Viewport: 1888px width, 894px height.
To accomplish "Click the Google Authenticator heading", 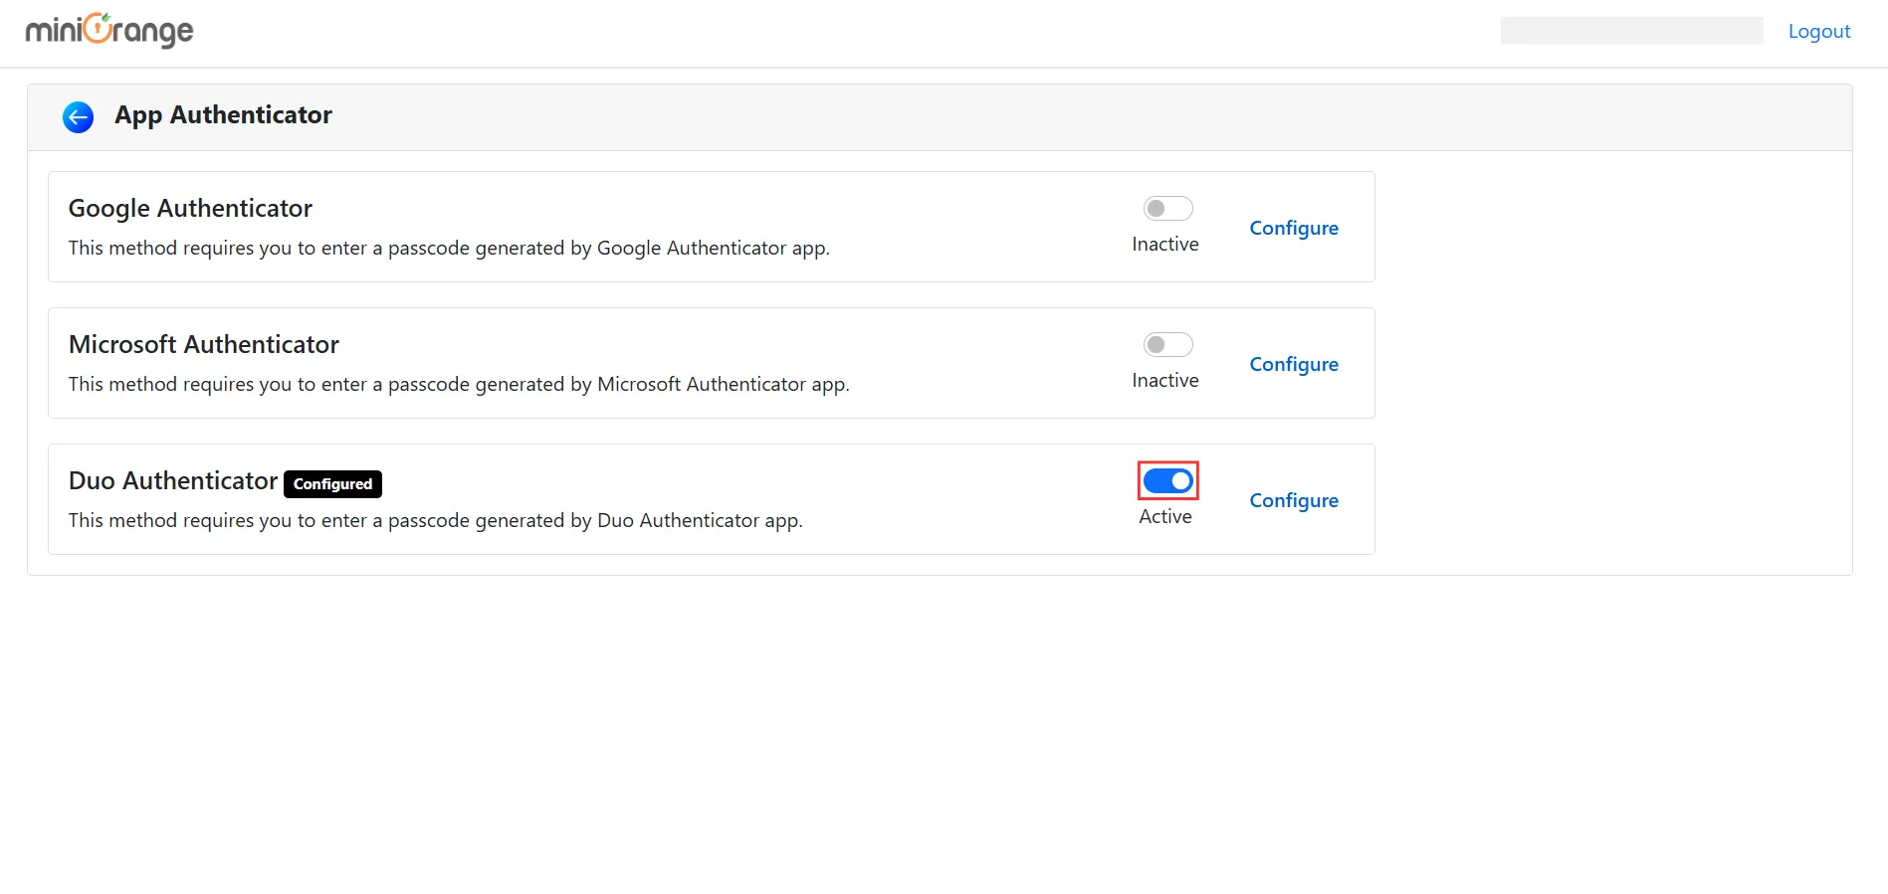I will (x=190, y=208).
